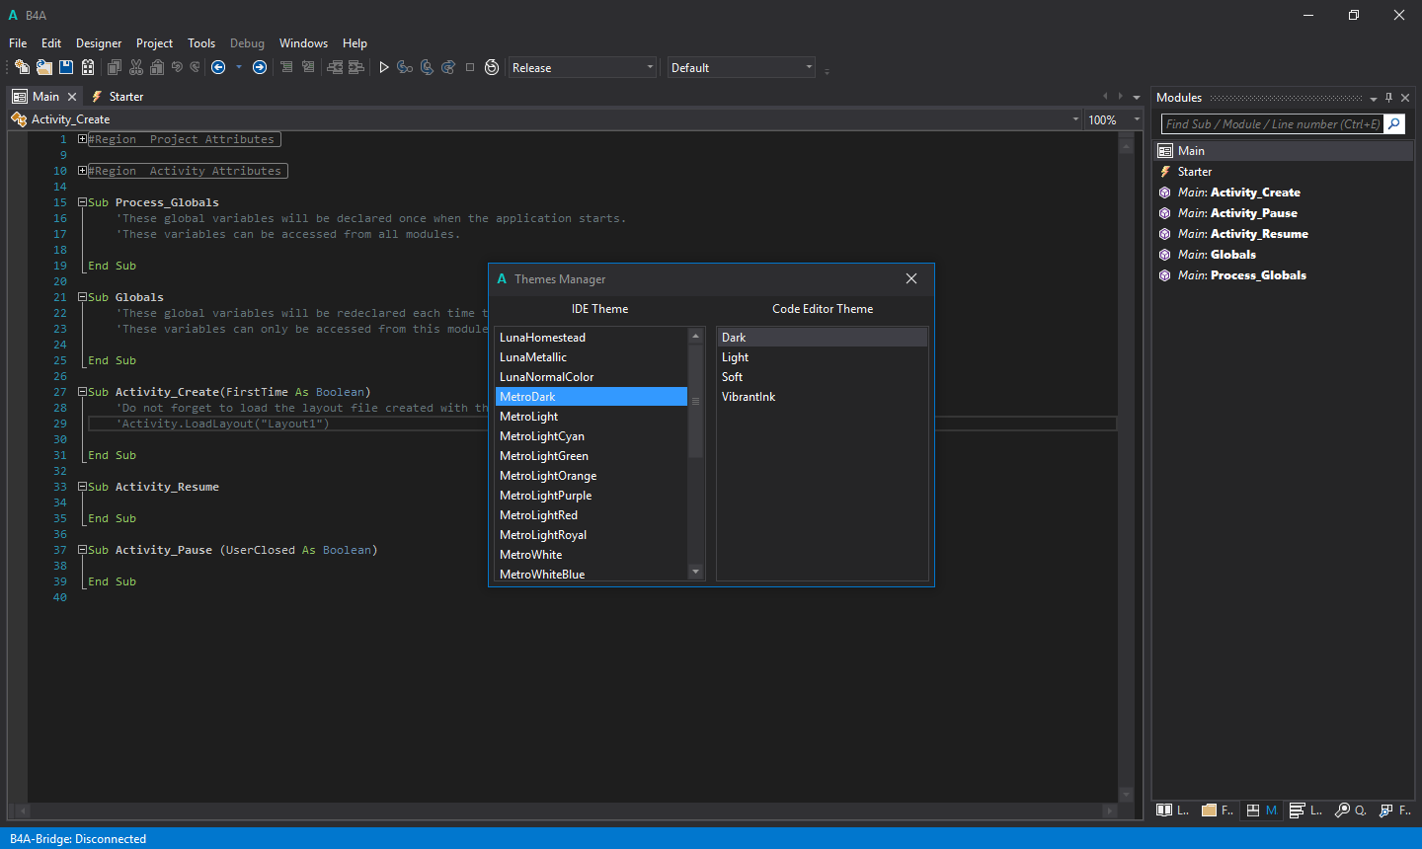Viewport: 1422px width, 849px height.
Task: Open the Quick Search bottom tab
Action: click(1350, 810)
